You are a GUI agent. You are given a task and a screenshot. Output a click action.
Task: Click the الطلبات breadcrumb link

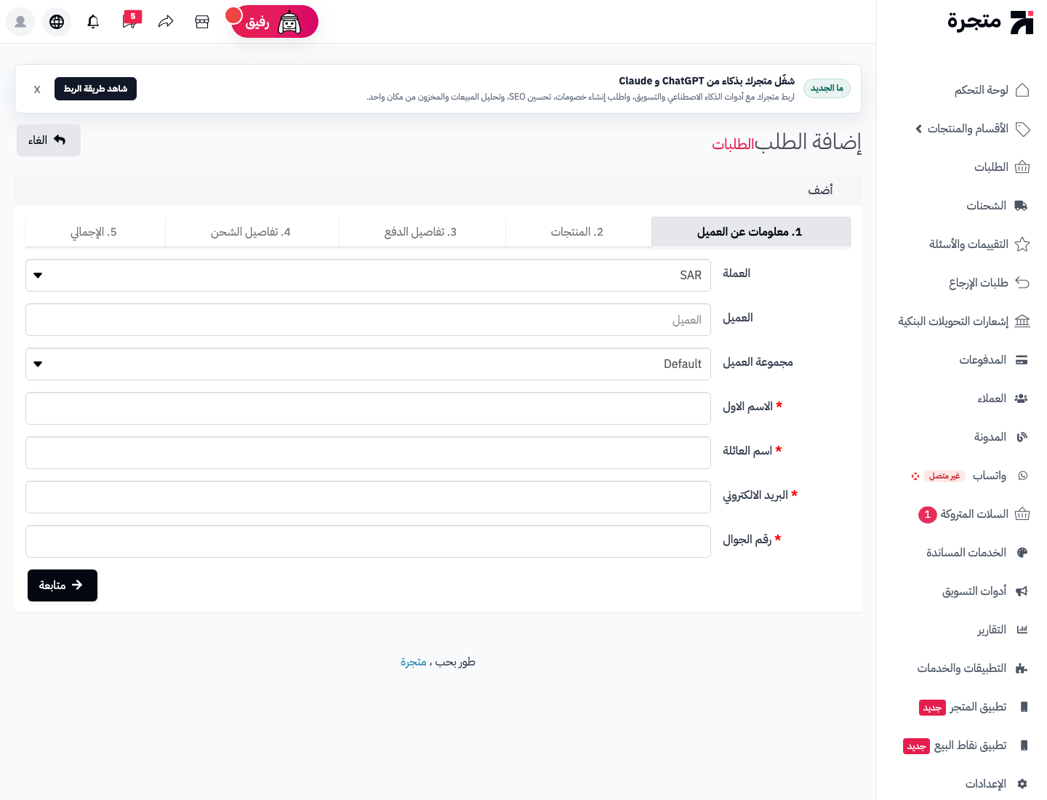[733, 144]
